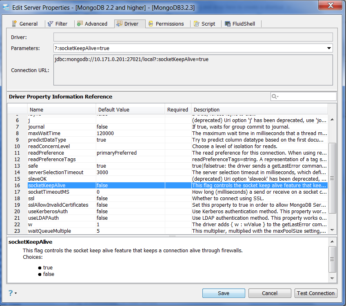The image size is (346, 306).
Task: Select the waitQueueMultiple row
Action: (x=168, y=231)
